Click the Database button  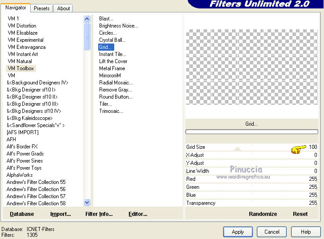pyautogui.click(x=22, y=214)
